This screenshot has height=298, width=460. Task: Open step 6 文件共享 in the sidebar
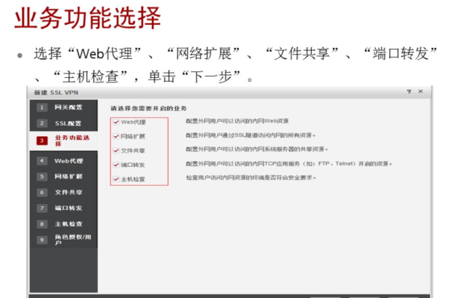click(64, 192)
